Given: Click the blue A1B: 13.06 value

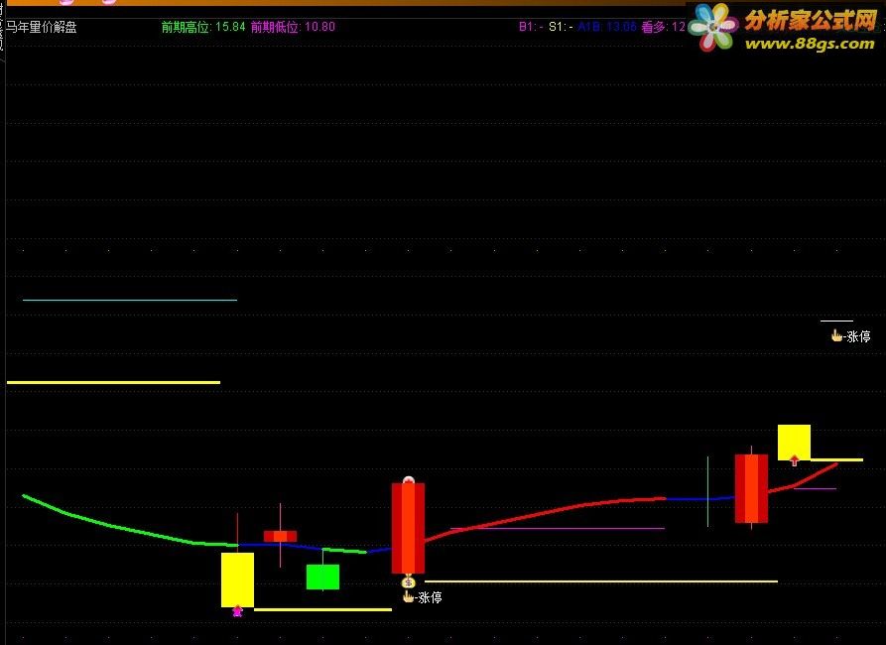Looking at the screenshot, I should point(607,27).
